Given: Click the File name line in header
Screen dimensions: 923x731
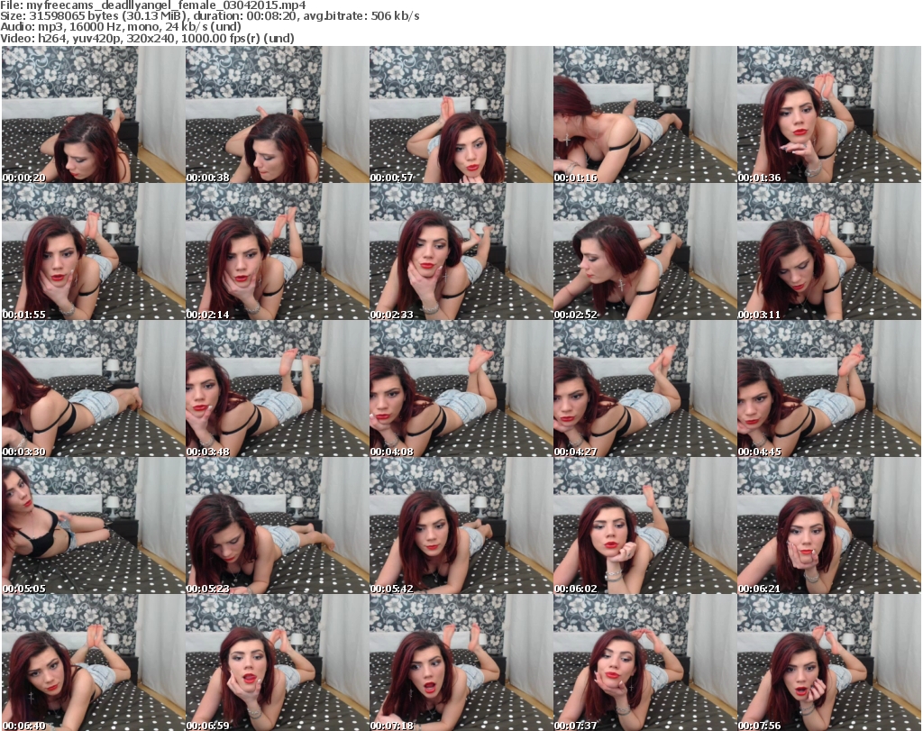Looking at the screenshot, I should click(153, 5).
